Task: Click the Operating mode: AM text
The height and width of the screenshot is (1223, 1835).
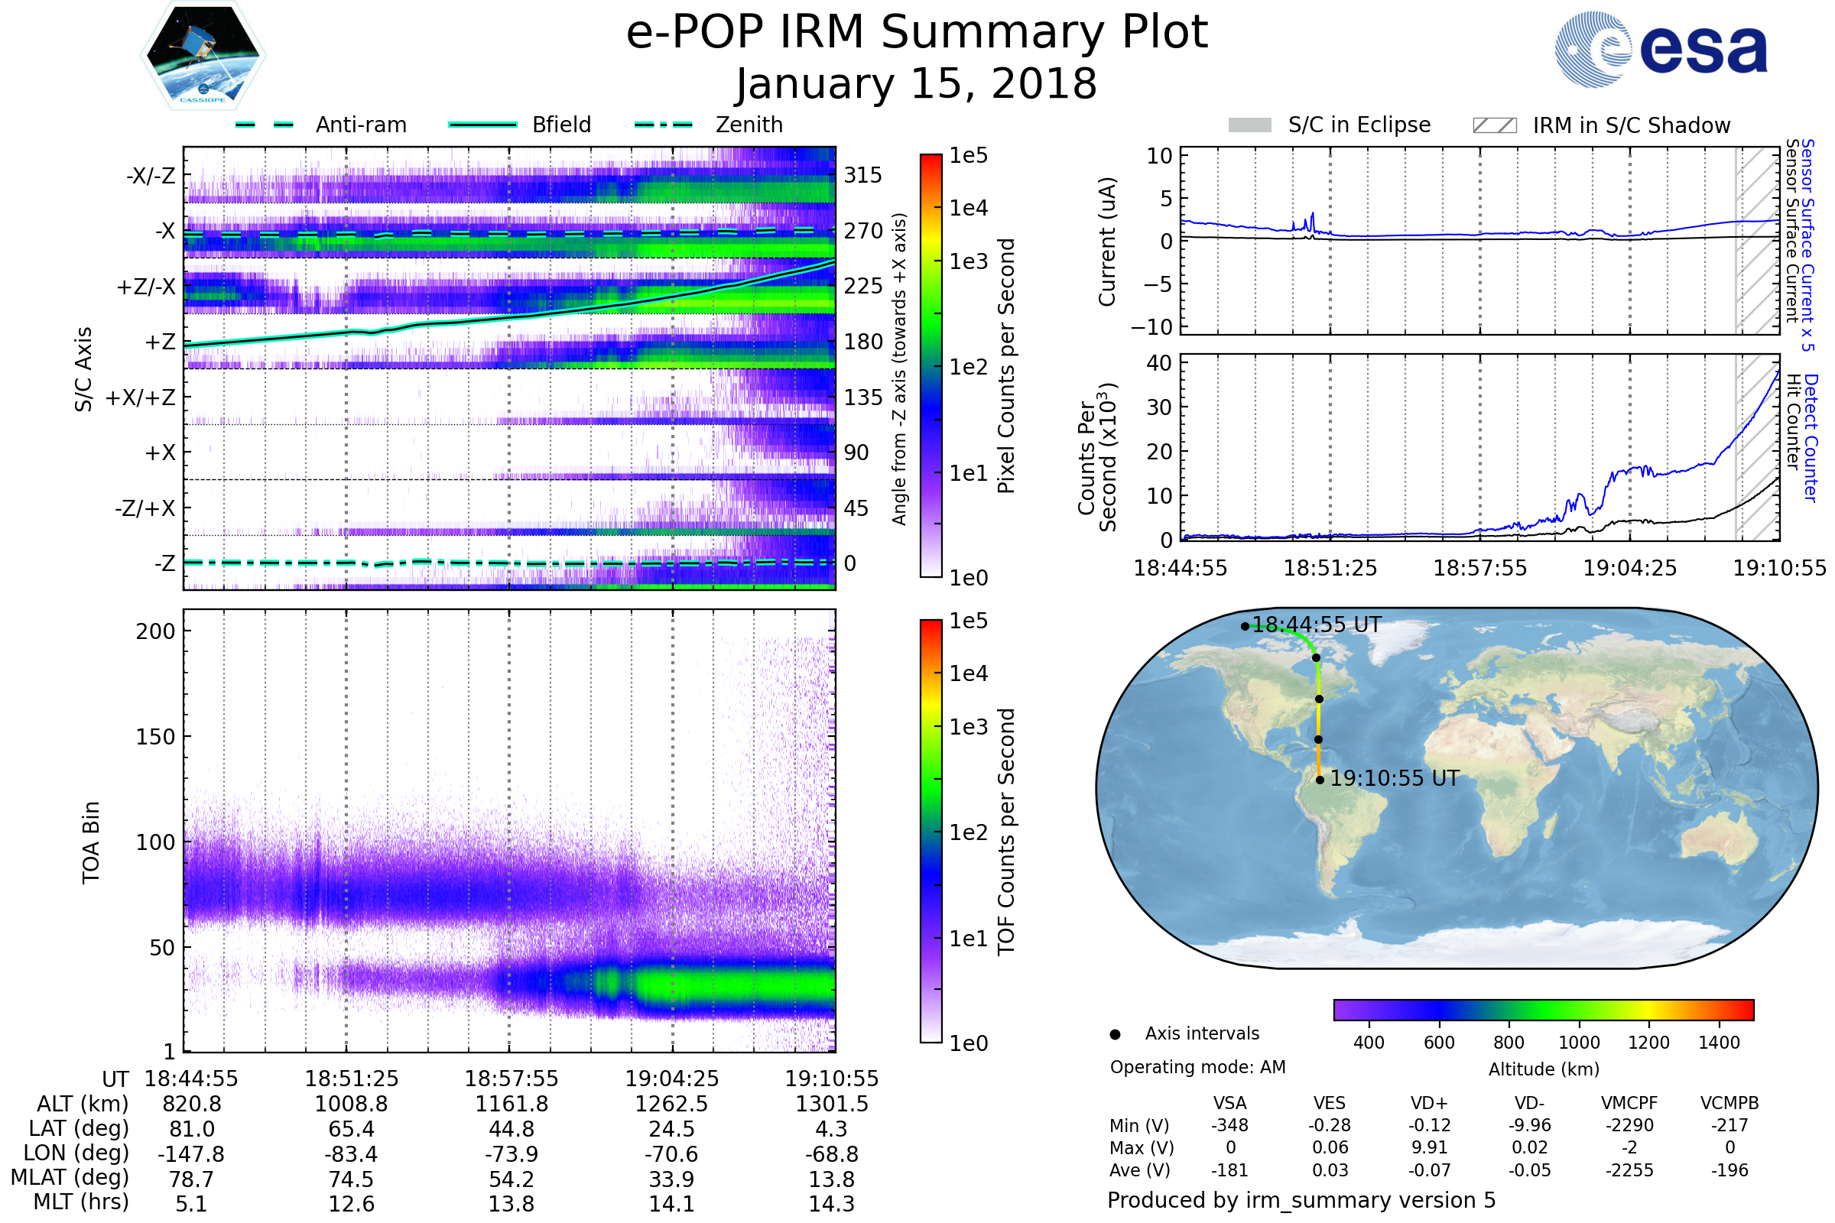Action: click(x=1197, y=1067)
